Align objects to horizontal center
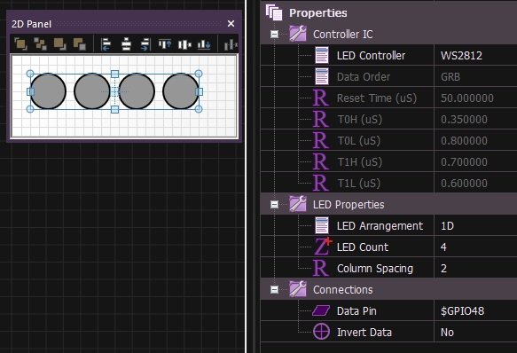 pos(126,44)
